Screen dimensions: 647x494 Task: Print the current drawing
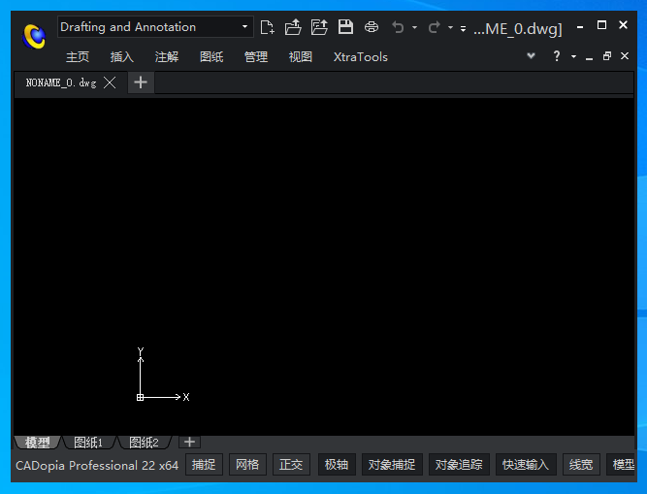(x=372, y=27)
